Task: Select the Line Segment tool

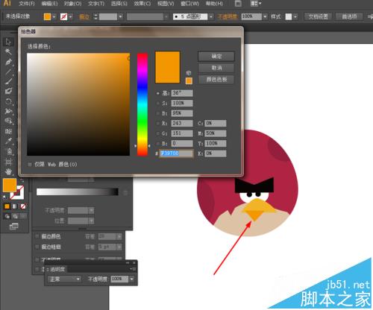Action: click(x=8, y=72)
